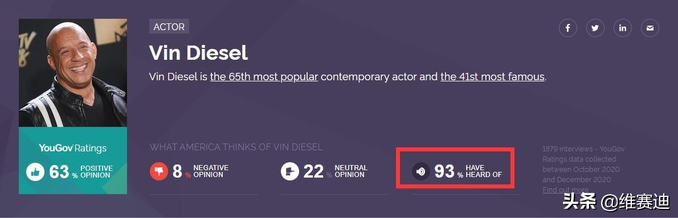678x218 pixels.
Task: Share the page via email envelope icon
Action: point(650,28)
